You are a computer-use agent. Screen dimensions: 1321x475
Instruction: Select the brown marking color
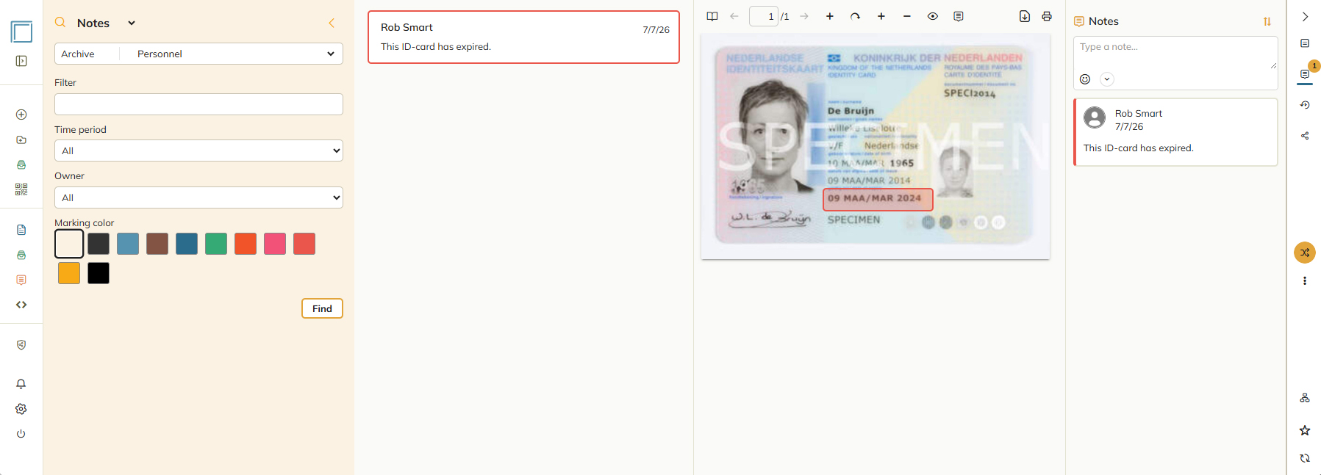pyautogui.click(x=157, y=244)
